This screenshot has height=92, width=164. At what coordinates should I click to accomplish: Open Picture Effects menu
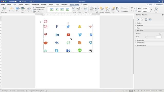pos(79,10)
